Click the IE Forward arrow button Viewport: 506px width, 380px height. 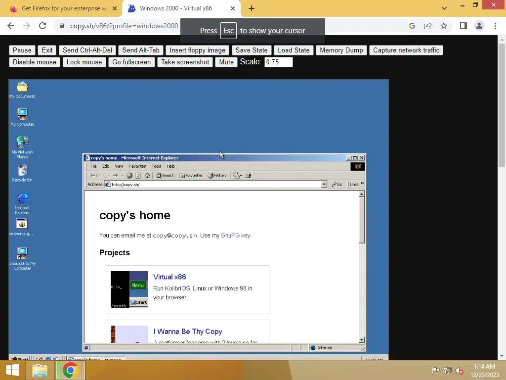[115, 176]
